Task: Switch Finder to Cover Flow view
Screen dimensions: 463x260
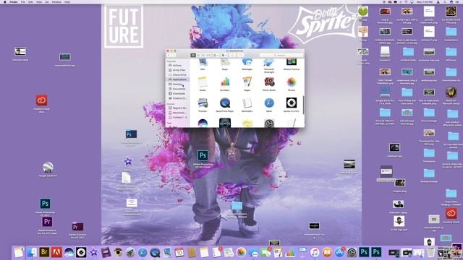Action: (208, 55)
